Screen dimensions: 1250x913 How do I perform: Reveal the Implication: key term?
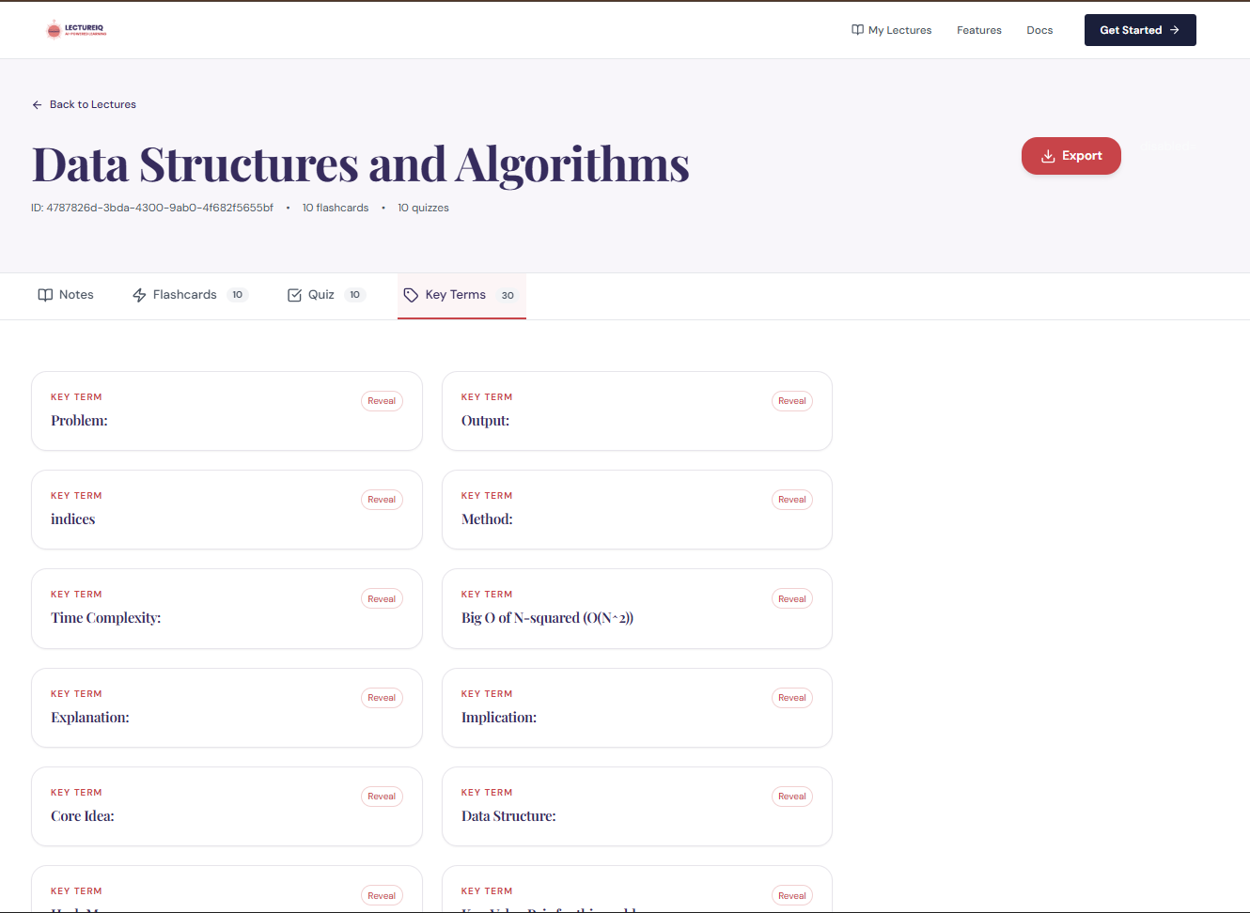(792, 698)
